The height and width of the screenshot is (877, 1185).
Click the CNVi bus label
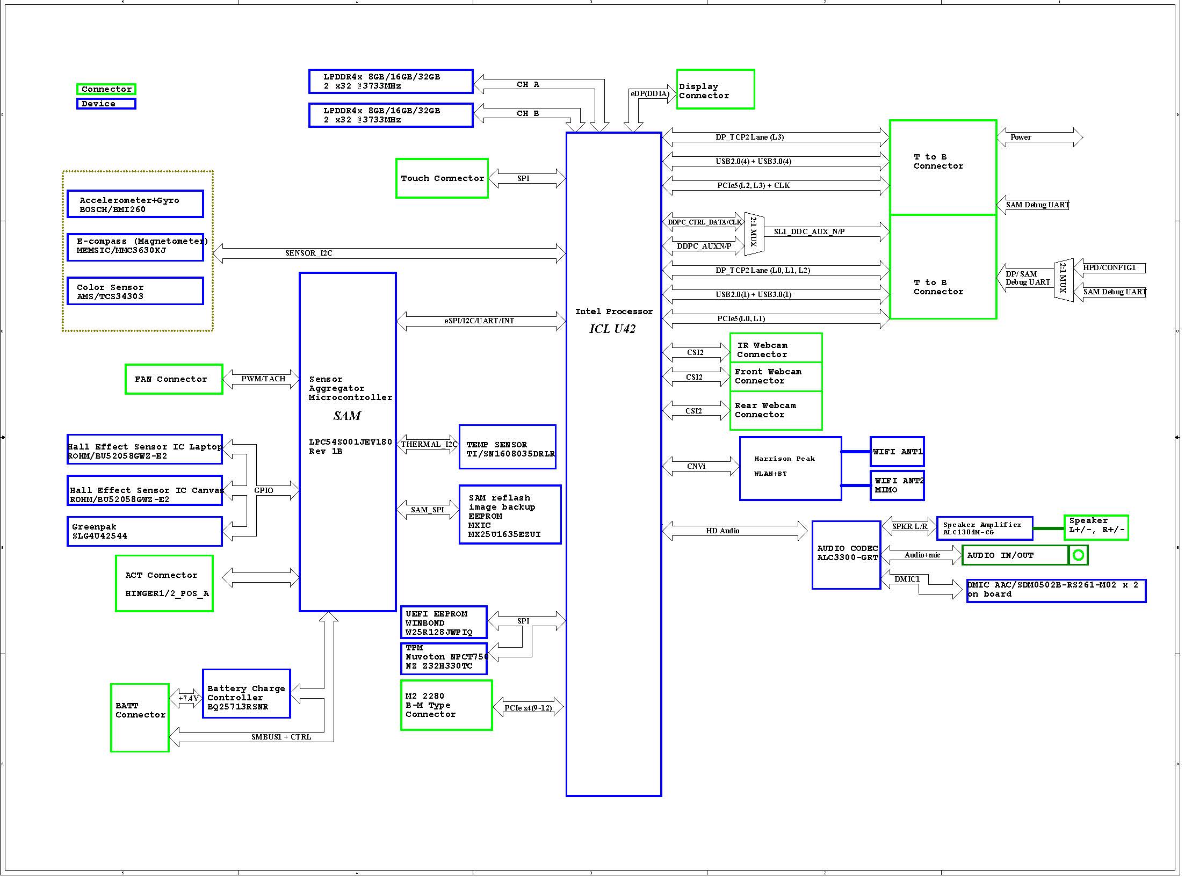pos(696,466)
